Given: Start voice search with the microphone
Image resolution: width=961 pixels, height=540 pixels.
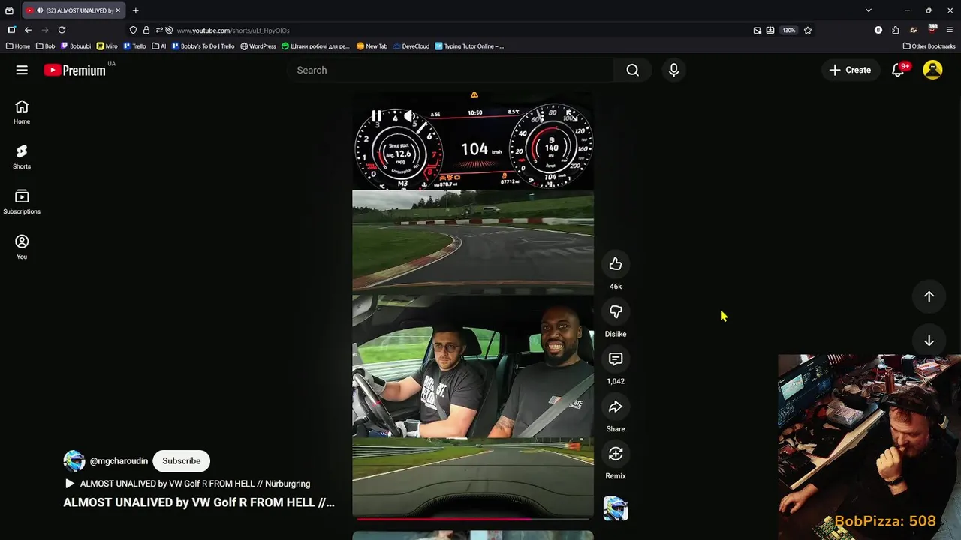Looking at the screenshot, I should pyautogui.click(x=673, y=70).
